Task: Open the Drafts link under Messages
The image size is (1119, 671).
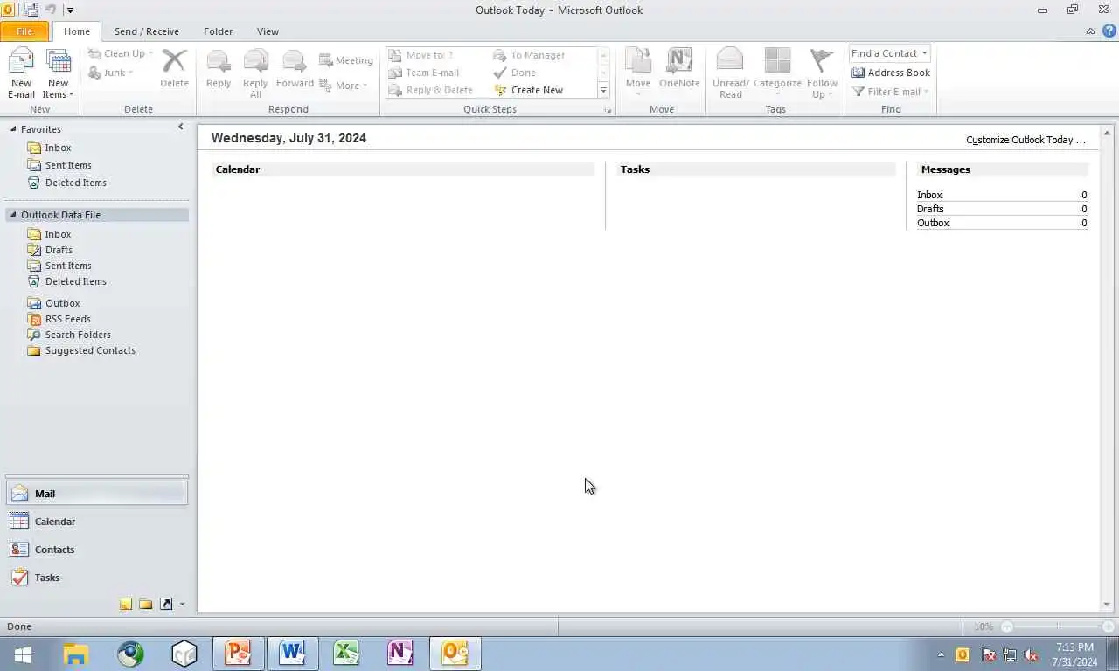Action: (x=930, y=209)
